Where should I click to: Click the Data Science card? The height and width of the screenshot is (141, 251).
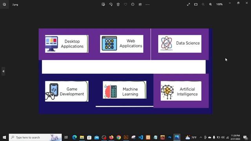[180, 44]
